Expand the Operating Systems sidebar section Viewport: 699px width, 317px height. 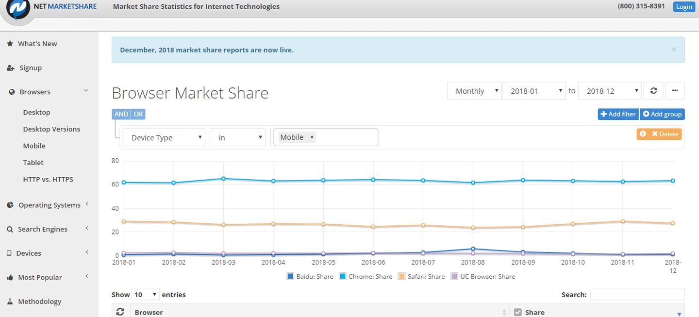[49, 205]
